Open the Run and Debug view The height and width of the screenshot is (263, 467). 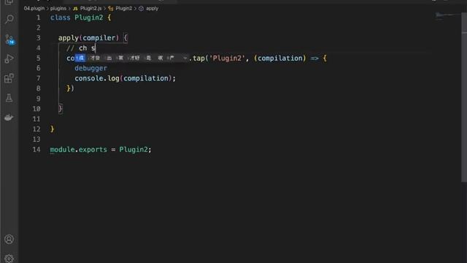(9, 58)
